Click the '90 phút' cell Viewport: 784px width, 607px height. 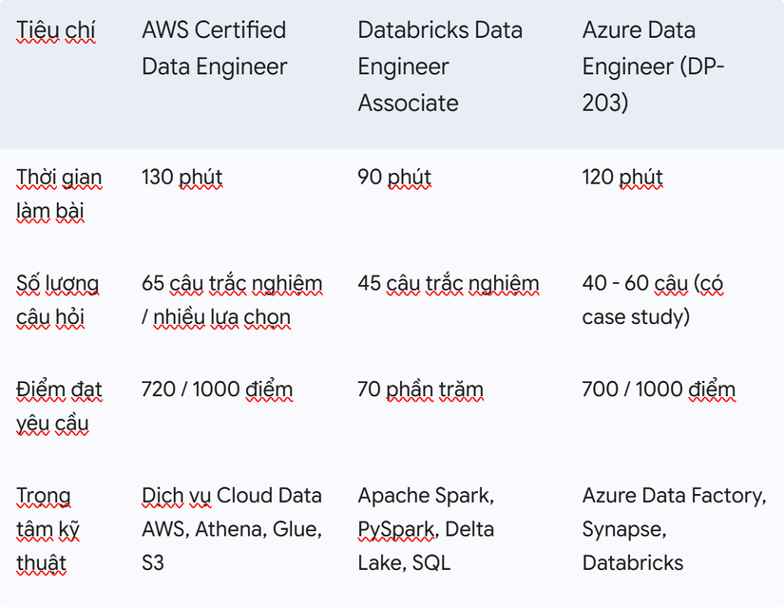394,177
